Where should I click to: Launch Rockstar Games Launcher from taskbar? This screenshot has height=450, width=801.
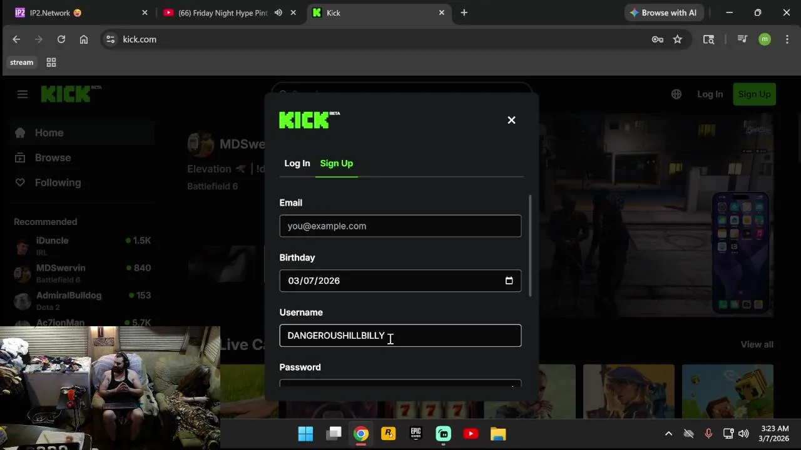[388, 434]
